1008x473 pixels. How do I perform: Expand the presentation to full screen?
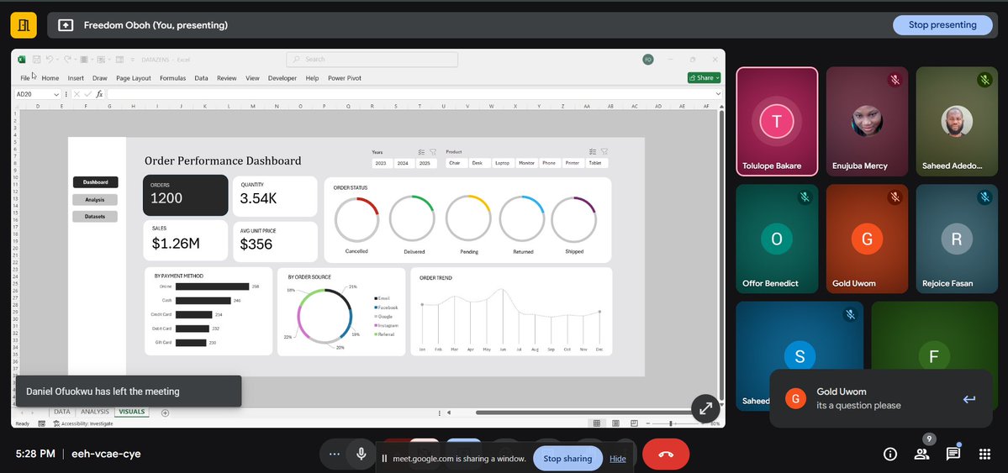[x=705, y=408]
